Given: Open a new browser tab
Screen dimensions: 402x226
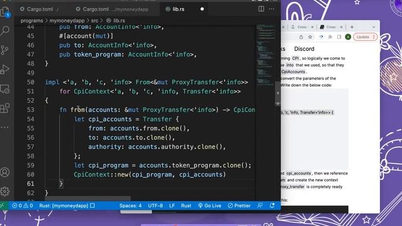Looking at the screenshot, I should coord(352,27).
